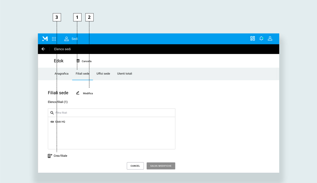Click the Sedi section label
The width and height of the screenshot is (317, 183).
pos(74,39)
